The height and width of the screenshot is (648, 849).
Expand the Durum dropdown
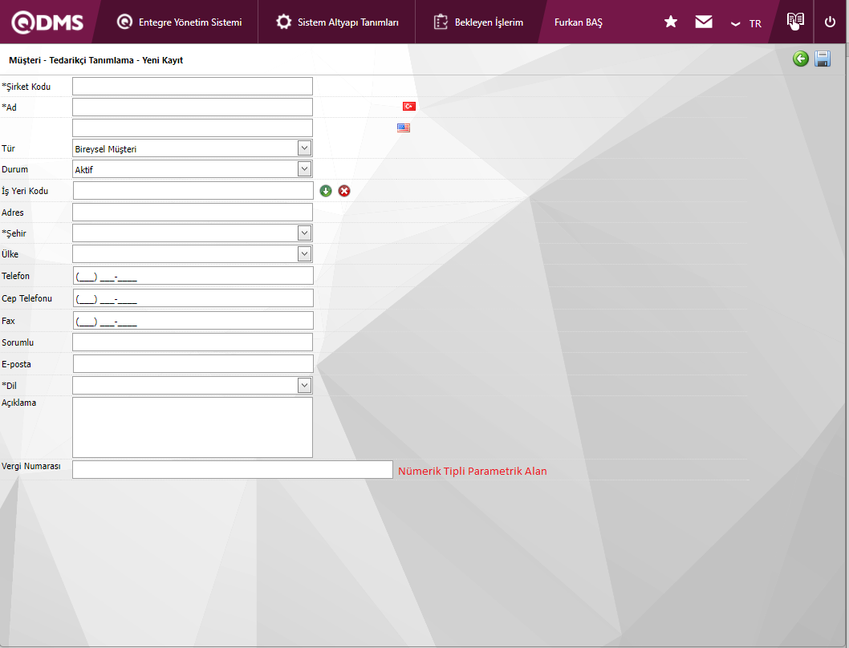(304, 169)
